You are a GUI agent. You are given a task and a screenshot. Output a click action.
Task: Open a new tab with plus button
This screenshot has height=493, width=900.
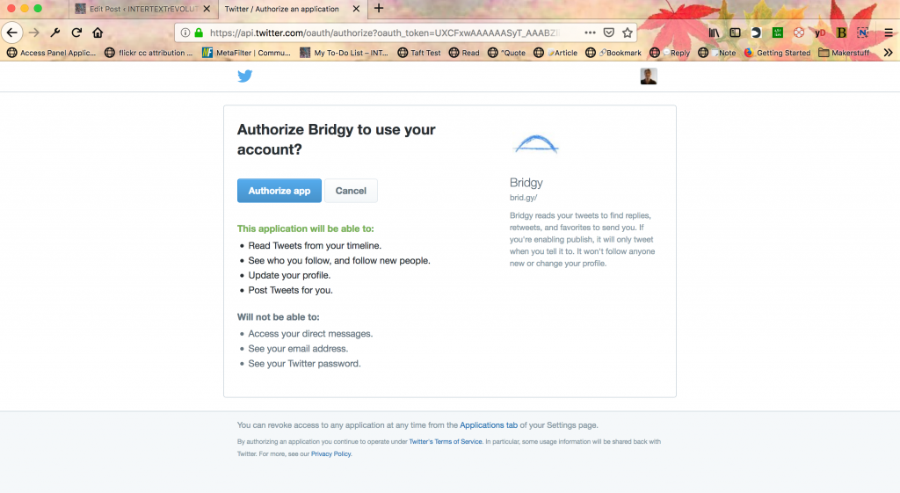pyautogui.click(x=379, y=9)
